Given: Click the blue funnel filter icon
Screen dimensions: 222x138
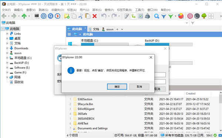Looking at the screenshot, I should (x=164, y=16).
